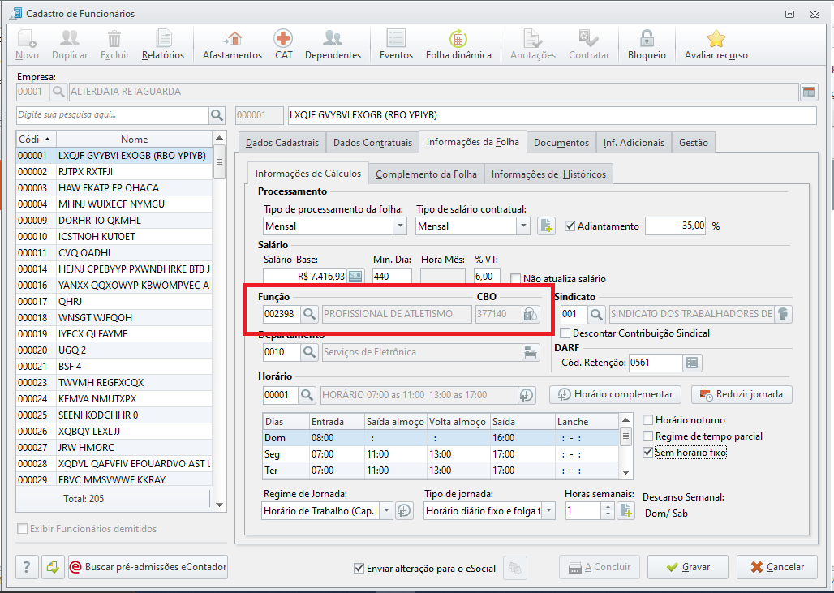Click the Empresa search magnifier icon
834x593 pixels.
tap(58, 92)
